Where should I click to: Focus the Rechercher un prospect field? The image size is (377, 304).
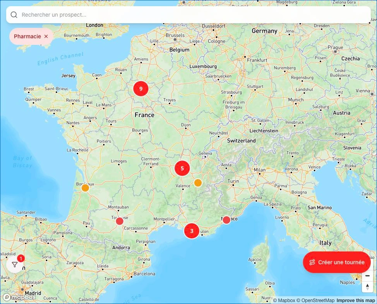pos(188,15)
